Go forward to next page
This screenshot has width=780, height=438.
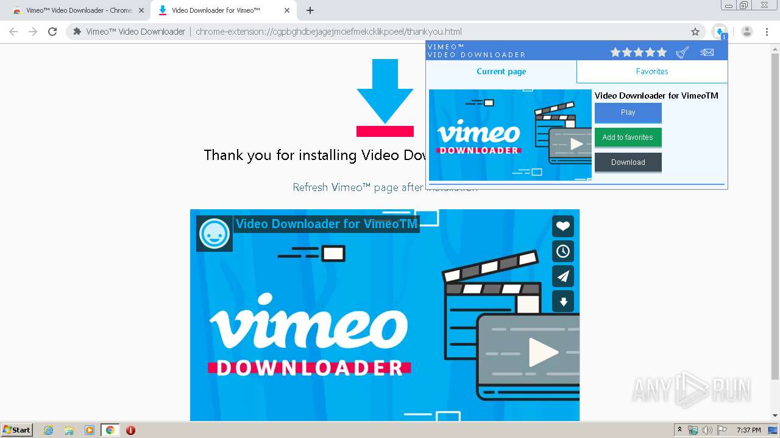pyautogui.click(x=33, y=32)
